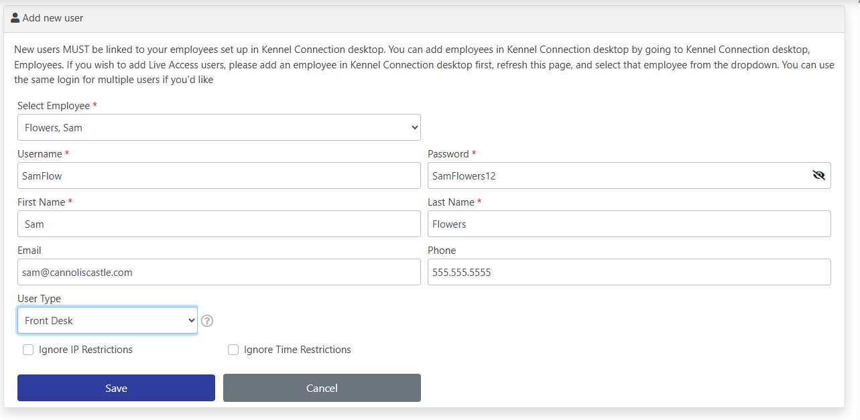The height and width of the screenshot is (420, 860).
Task: Toggle password visibility eye icon
Action: (818, 176)
